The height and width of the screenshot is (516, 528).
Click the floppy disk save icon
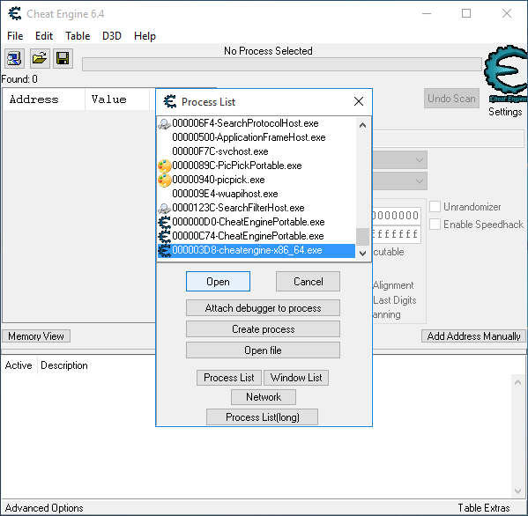click(x=63, y=58)
